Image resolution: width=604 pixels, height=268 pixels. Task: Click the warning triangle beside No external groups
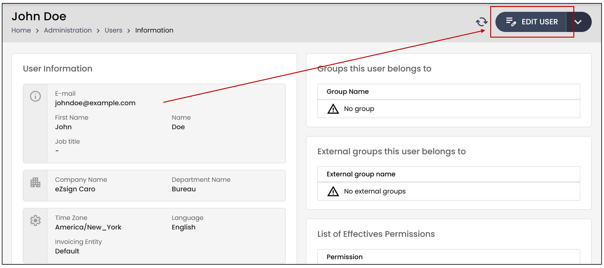pyautogui.click(x=333, y=191)
